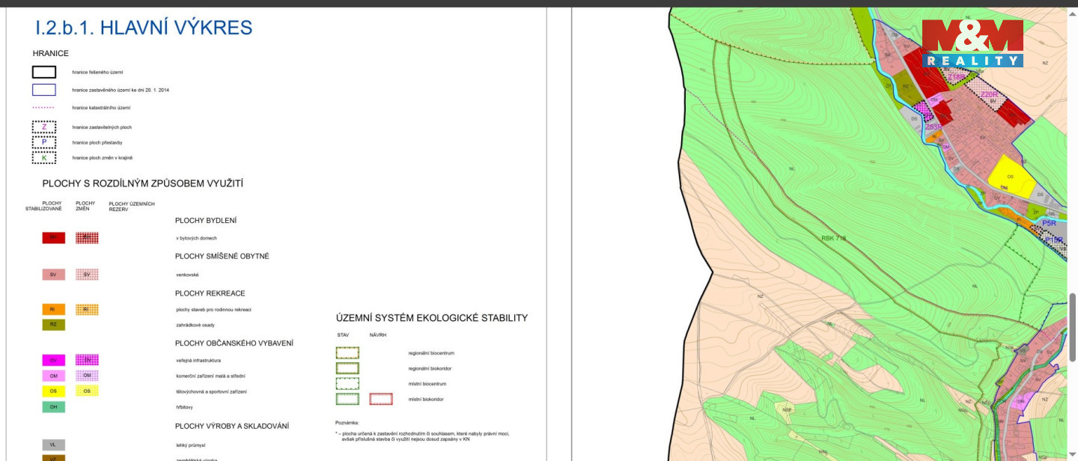This screenshot has height=461, width=1078.
Task: Click the Z53R zone label on map
Action: [x=934, y=127]
